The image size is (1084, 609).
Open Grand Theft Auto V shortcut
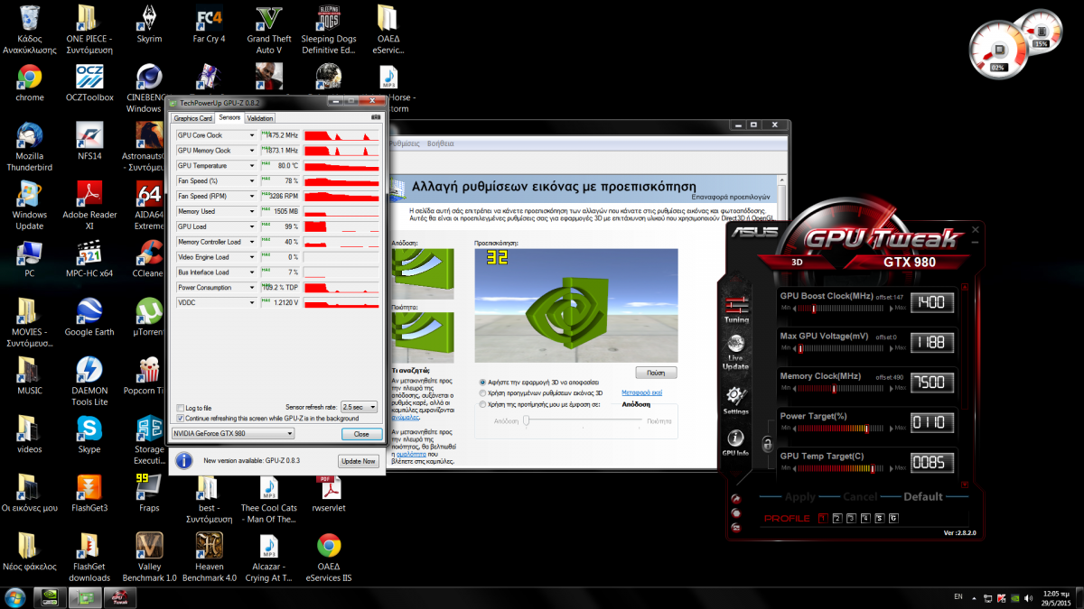pos(269,30)
